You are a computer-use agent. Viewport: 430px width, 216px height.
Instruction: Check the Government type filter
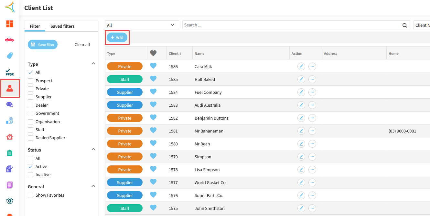click(30, 113)
